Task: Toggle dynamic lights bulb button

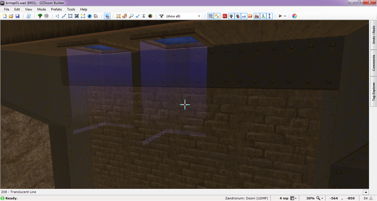Action: pyautogui.click(x=231, y=16)
